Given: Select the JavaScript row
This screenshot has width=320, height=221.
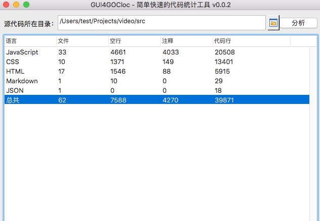Looking at the screenshot, I should tap(157, 52).
